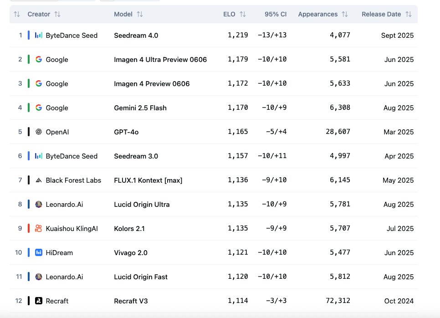
Task: Click the OpenAI logo in the GPT-4o row
Action: (x=39, y=132)
